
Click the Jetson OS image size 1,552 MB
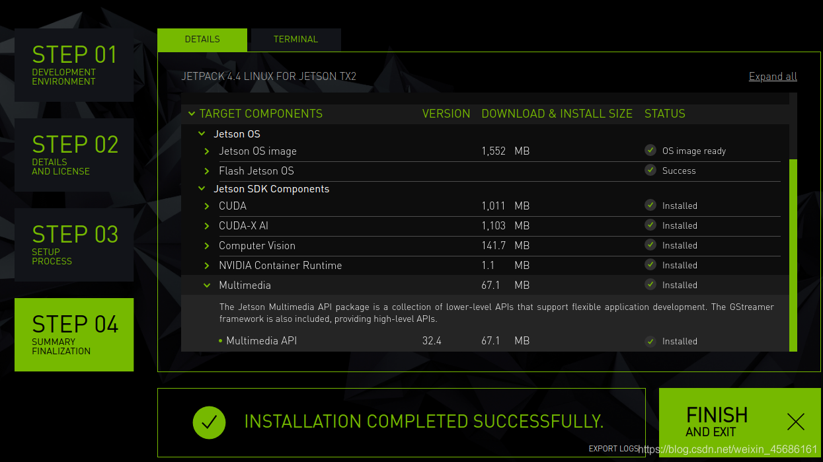coord(506,151)
